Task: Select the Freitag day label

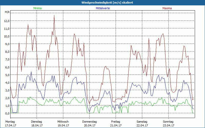Action: (116, 122)
